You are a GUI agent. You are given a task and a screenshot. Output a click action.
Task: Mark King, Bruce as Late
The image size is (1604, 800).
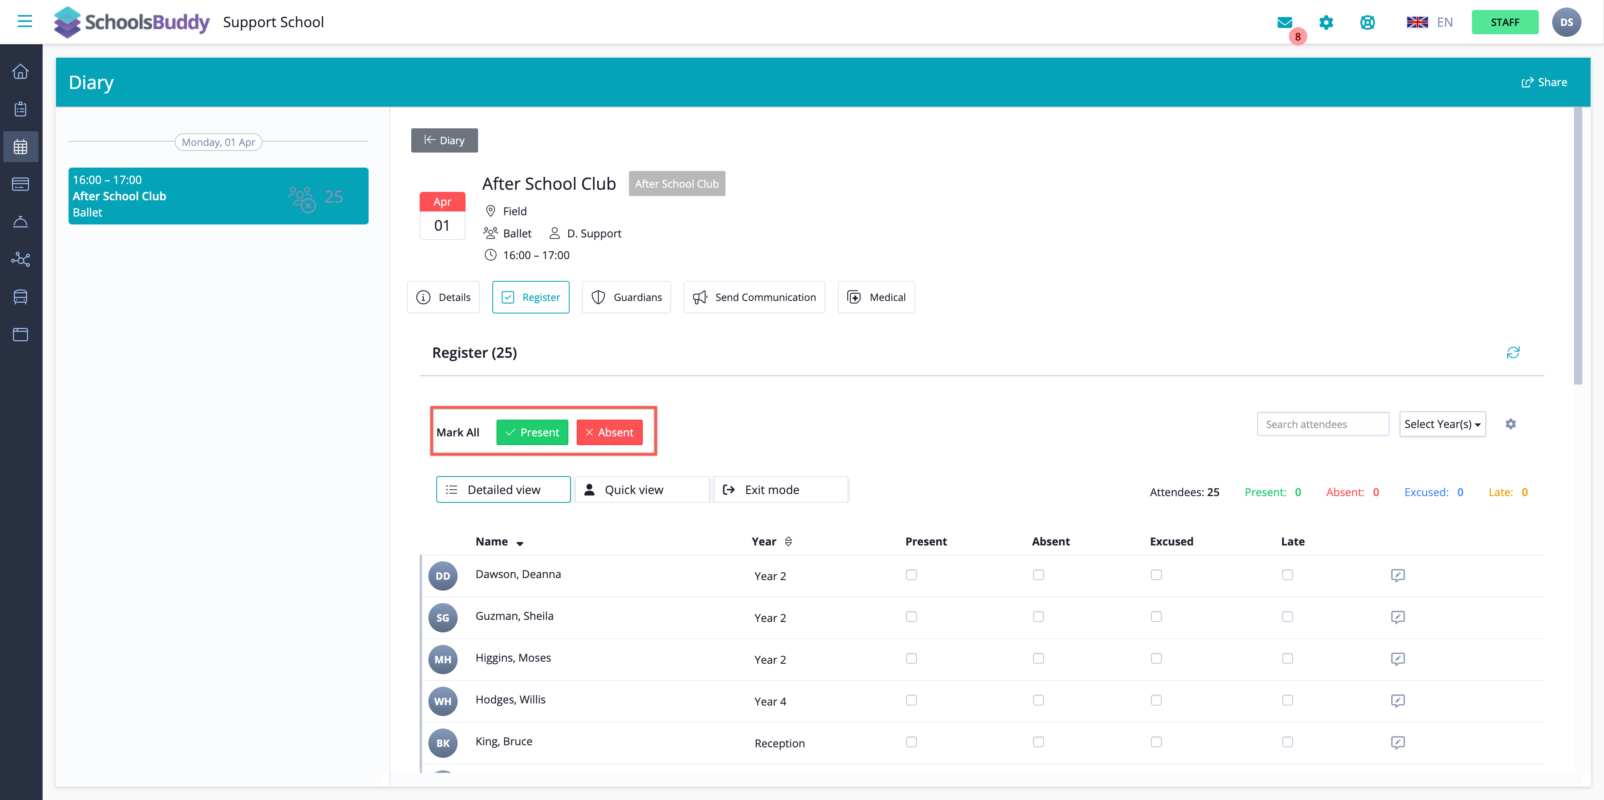click(1287, 741)
